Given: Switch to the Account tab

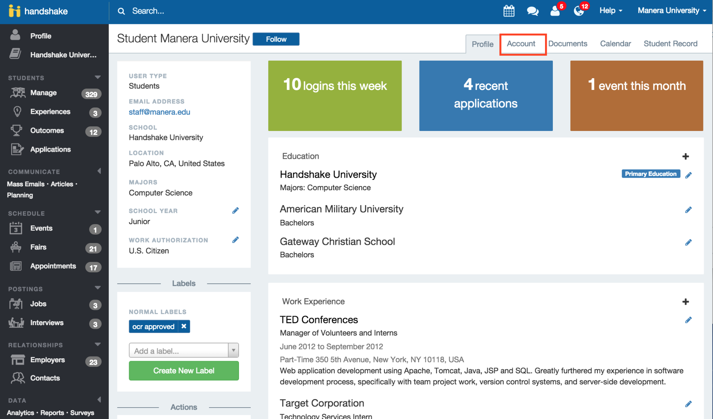Looking at the screenshot, I should point(521,44).
